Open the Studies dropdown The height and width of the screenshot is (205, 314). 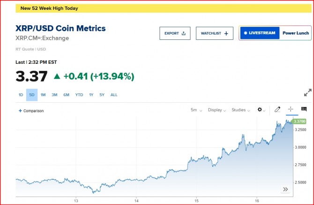[240, 110]
